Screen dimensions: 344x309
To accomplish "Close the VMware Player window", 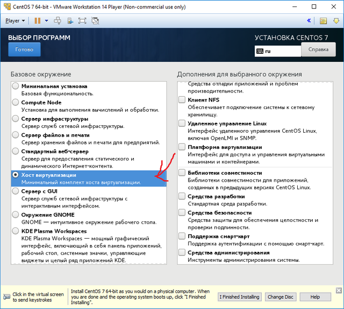I will (x=334, y=7).
